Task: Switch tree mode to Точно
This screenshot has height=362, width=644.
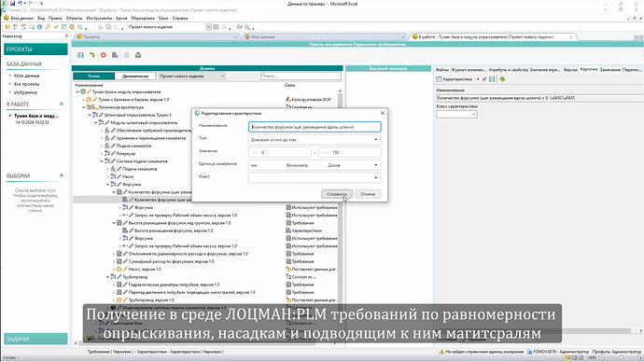Action: pyautogui.click(x=93, y=76)
